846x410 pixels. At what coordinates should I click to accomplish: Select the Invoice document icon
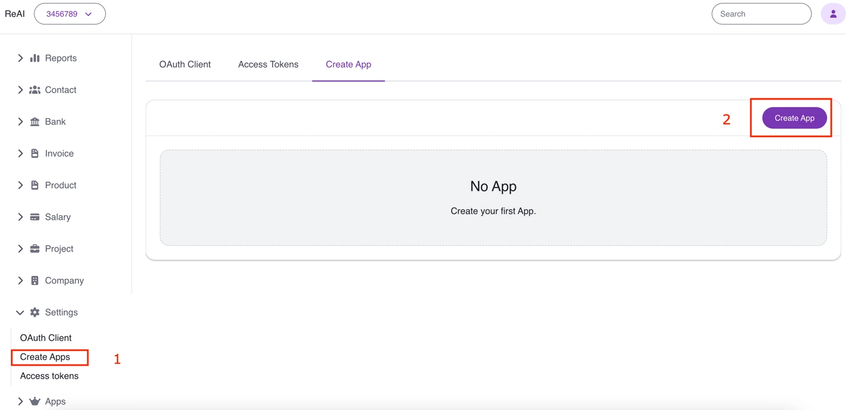pyautogui.click(x=35, y=153)
